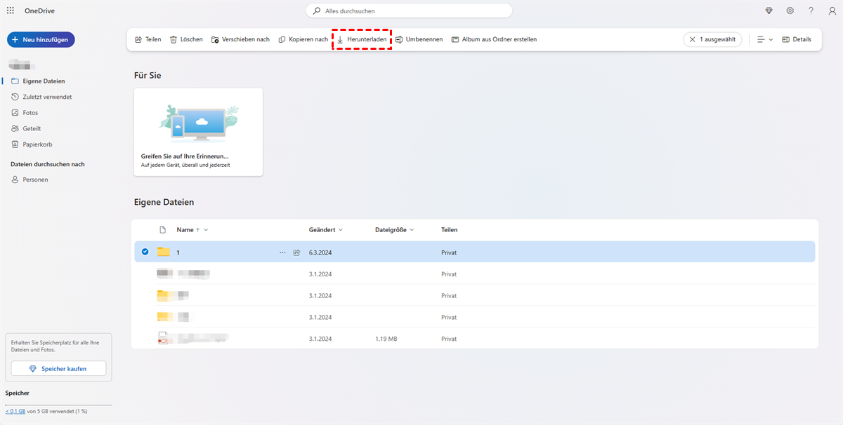Click Herunterladen to download the selection
Image resolution: width=843 pixels, height=425 pixels.
click(361, 40)
